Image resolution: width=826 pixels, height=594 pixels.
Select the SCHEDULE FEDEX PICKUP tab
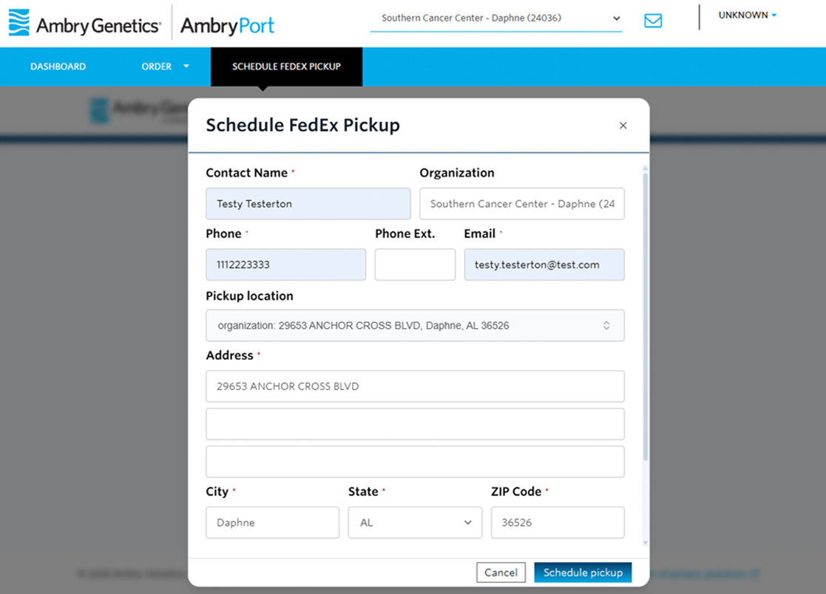coord(287,66)
